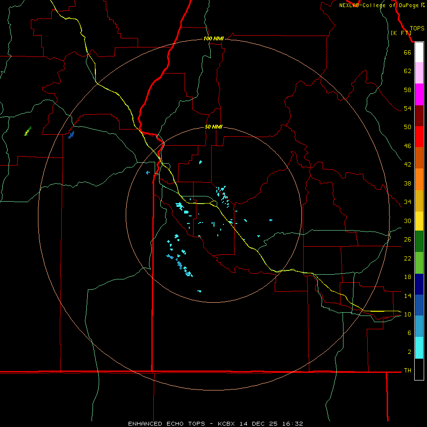
Task: Click the 100 NMI range ring label
Action: (x=213, y=39)
